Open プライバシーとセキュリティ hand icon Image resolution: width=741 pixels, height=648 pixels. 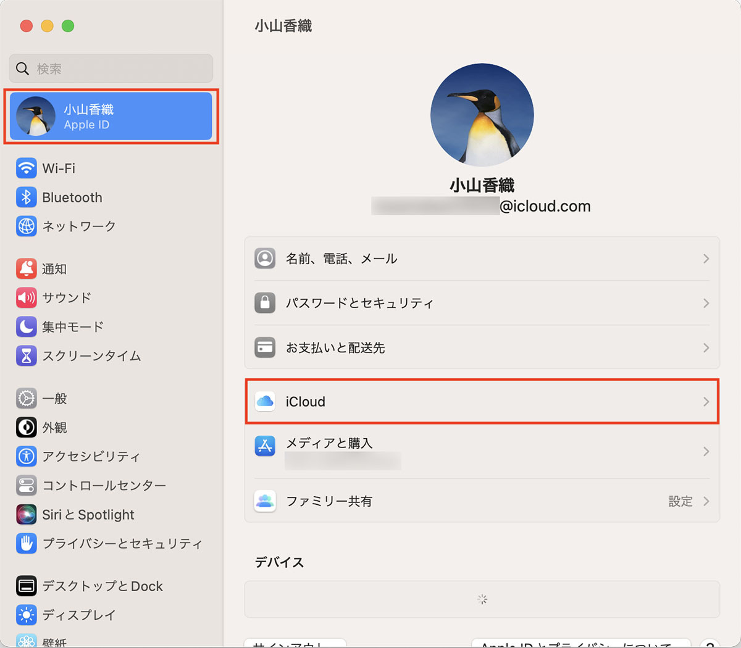[26, 543]
